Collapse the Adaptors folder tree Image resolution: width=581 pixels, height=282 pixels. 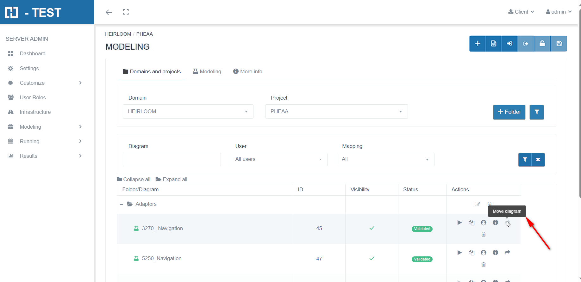point(122,205)
